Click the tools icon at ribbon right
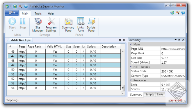 click(178, 12)
